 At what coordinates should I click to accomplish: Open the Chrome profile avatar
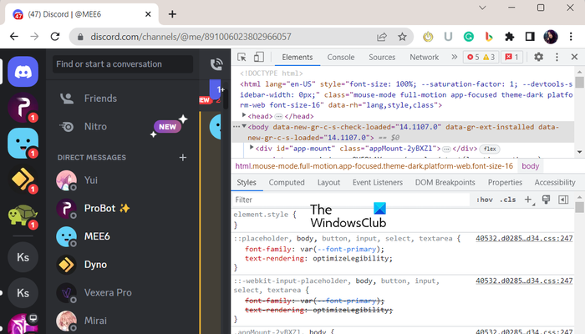tap(551, 37)
